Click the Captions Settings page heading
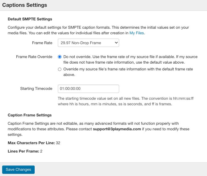 click(24, 5)
